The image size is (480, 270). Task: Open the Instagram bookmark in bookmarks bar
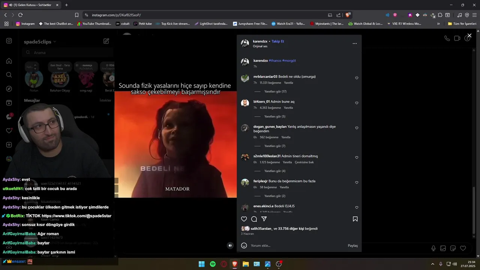[x=25, y=24]
